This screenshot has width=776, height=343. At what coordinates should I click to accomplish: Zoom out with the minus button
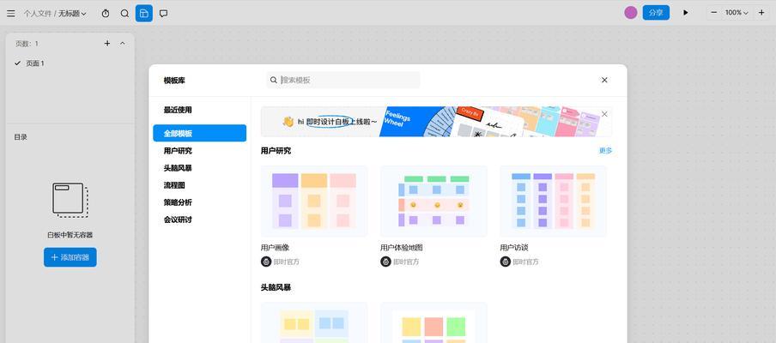[x=713, y=13]
